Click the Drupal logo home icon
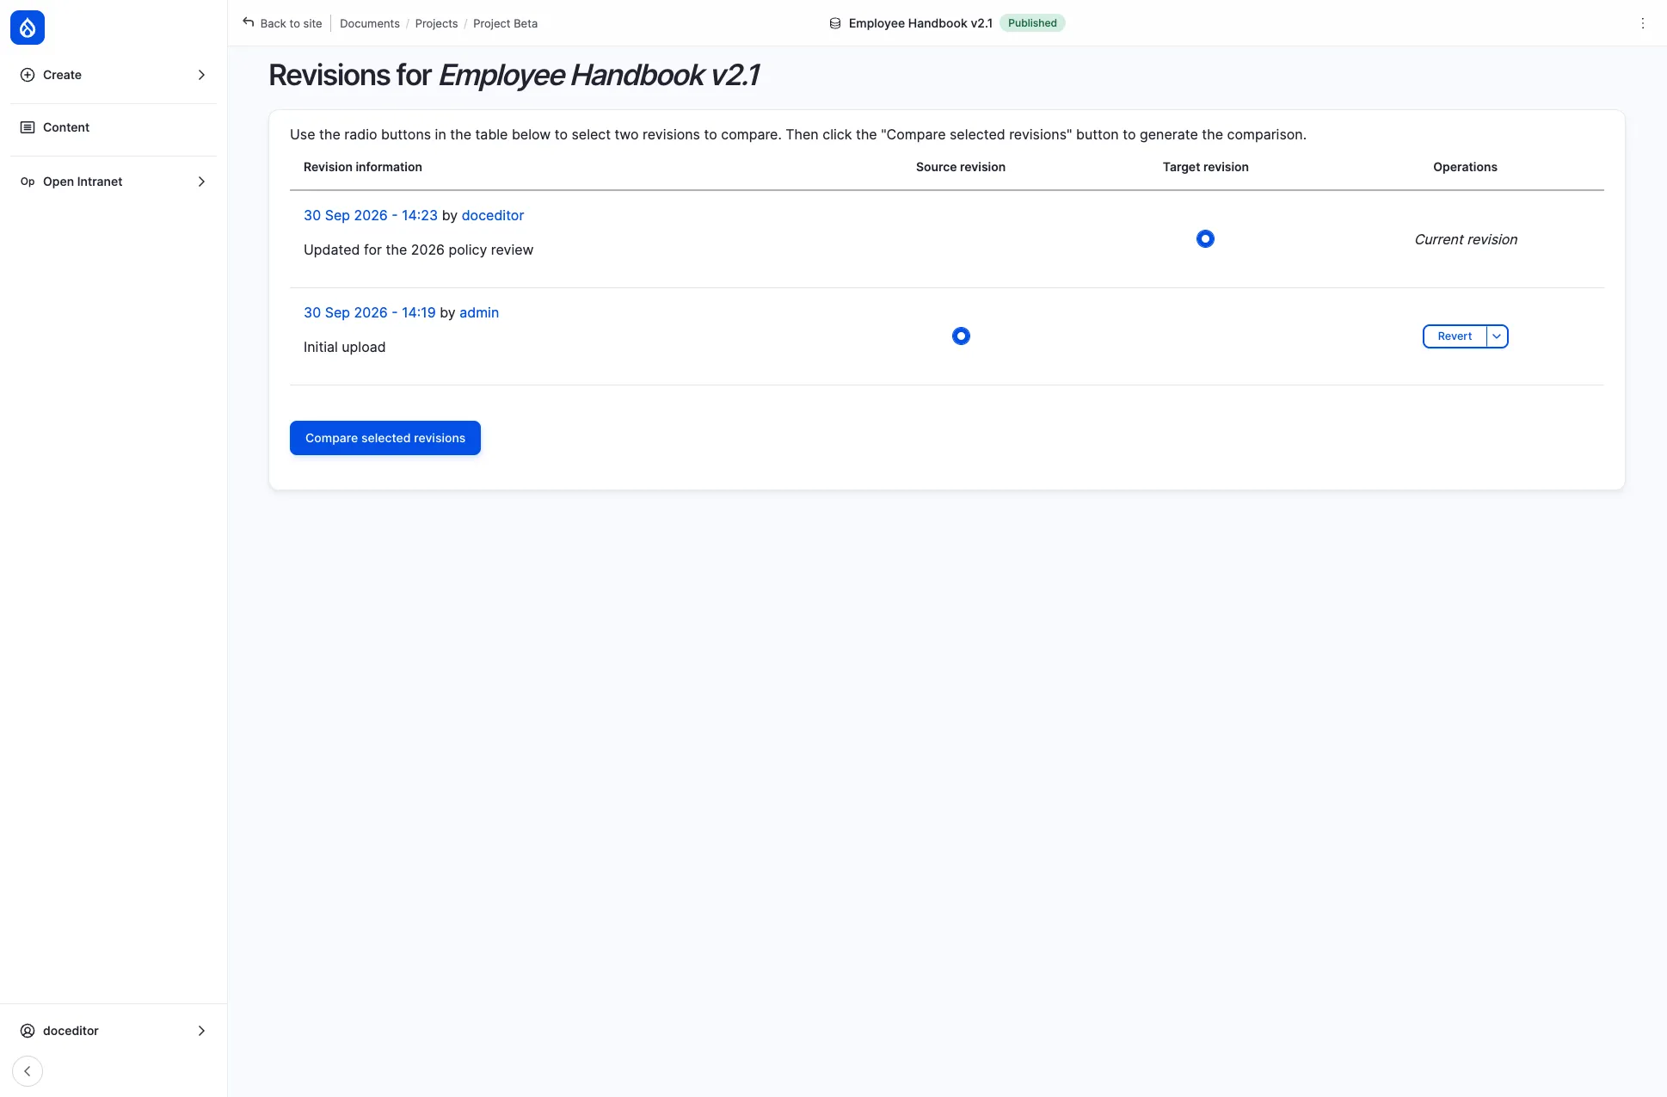The height and width of the screenshot is (1097, 1667). pos(28,28)
